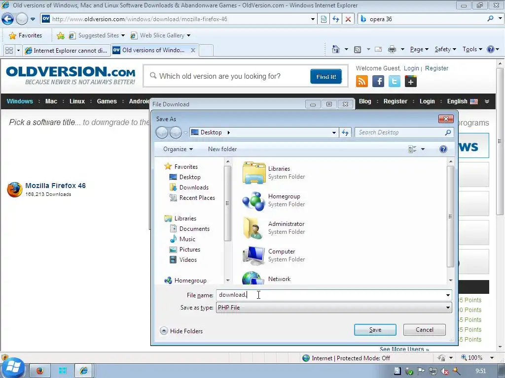Click the IE Home icon

335,49
